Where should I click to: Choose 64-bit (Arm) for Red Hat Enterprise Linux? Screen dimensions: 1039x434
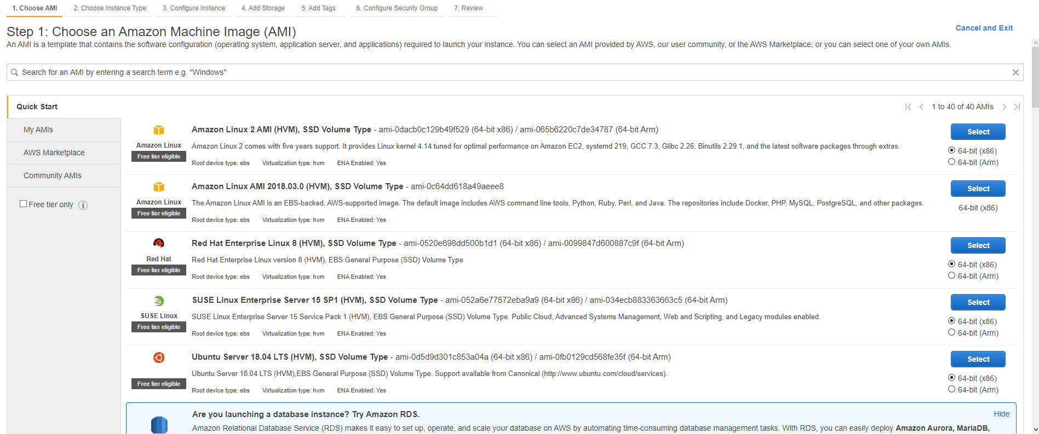pyautogui.click(x=952, y=275)
